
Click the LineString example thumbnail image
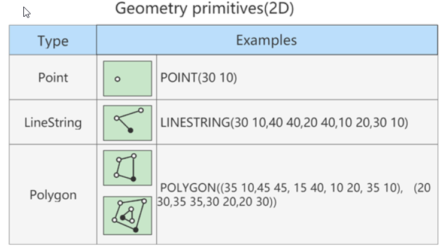pyautogui.click(x=128, y=123)
